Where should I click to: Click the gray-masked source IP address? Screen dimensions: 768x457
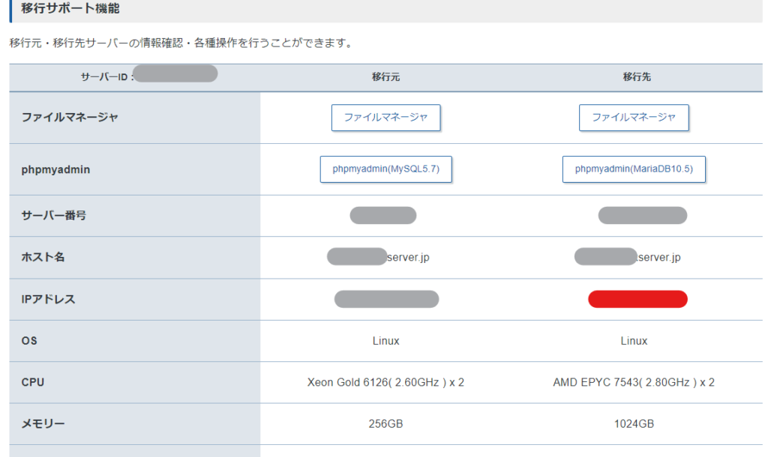[x=386, y=300]
